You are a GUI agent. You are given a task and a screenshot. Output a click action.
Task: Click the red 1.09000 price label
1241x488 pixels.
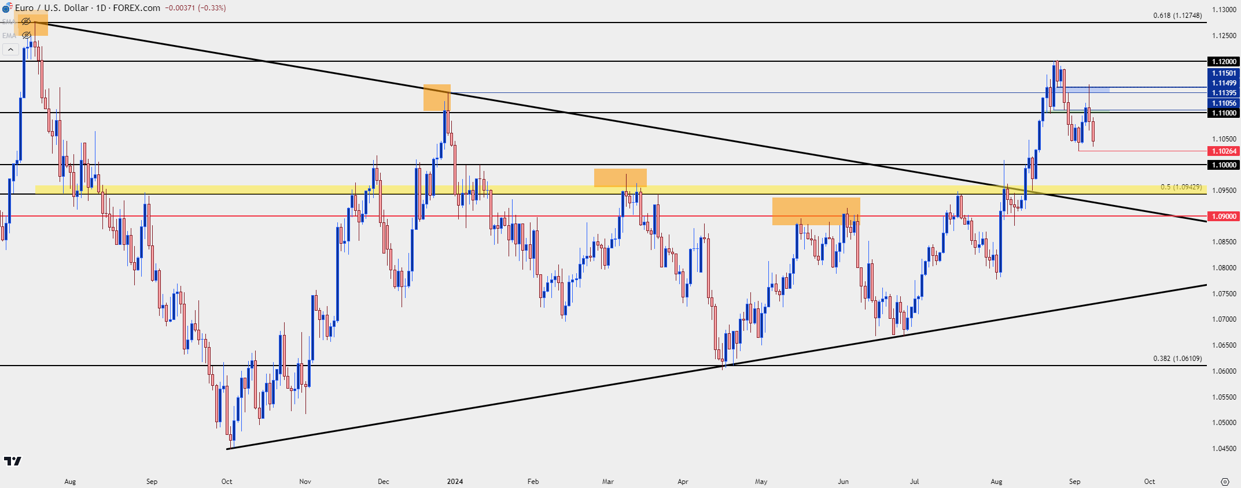point(1224,216)
